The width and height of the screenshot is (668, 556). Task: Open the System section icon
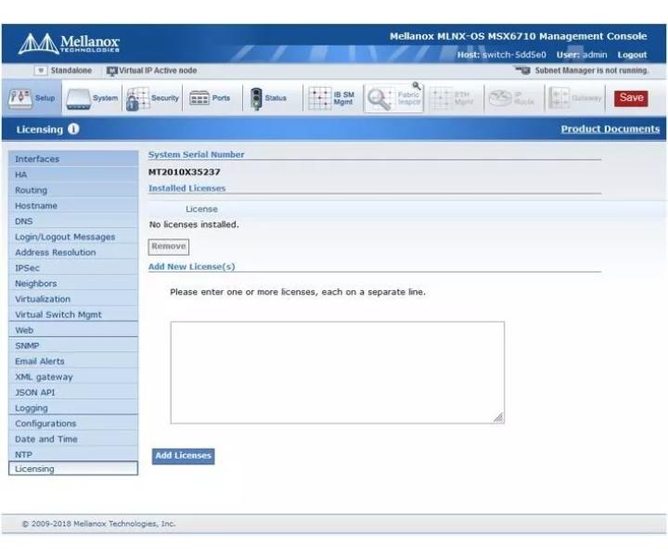pyautogui.click(x=78, y=99)
